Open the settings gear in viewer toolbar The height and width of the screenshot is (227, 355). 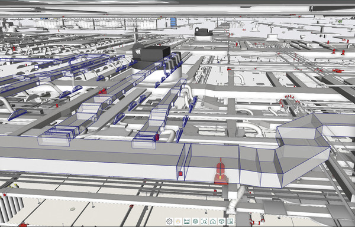(169, 221)
